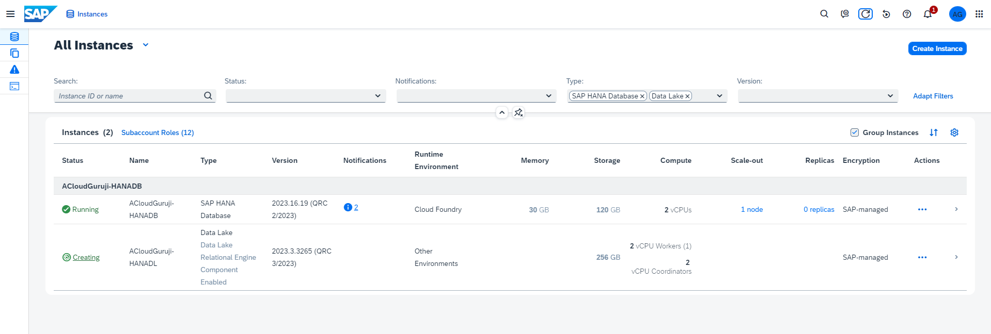This screenshot has width=991, height=334.
Task: Click the notifications bell icon
Action: 927,14
